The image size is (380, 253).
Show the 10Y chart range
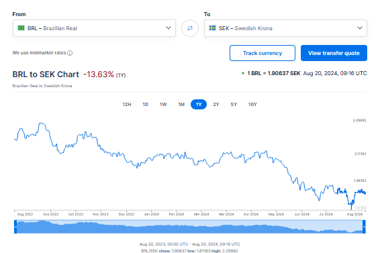click(252, 105)
